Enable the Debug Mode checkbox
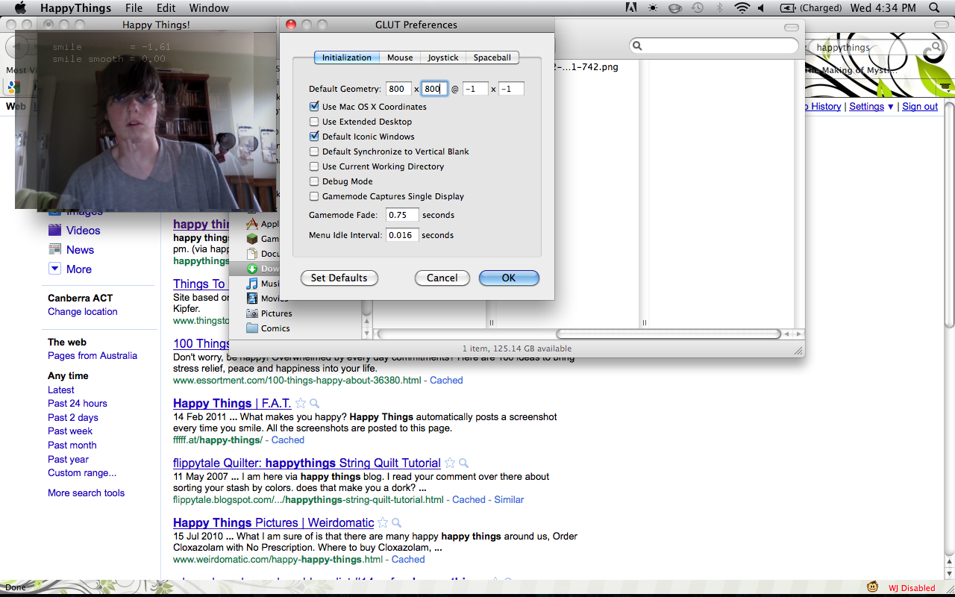The width and height of the screenshot is (955, 597). (314, 181)
